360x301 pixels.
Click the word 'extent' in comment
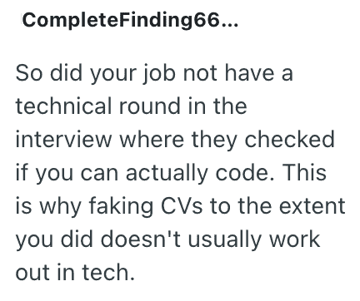tap(312, 206)
